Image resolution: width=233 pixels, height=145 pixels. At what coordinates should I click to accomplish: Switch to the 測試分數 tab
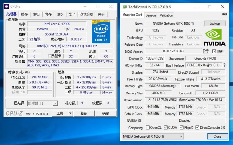click(86, 14)
